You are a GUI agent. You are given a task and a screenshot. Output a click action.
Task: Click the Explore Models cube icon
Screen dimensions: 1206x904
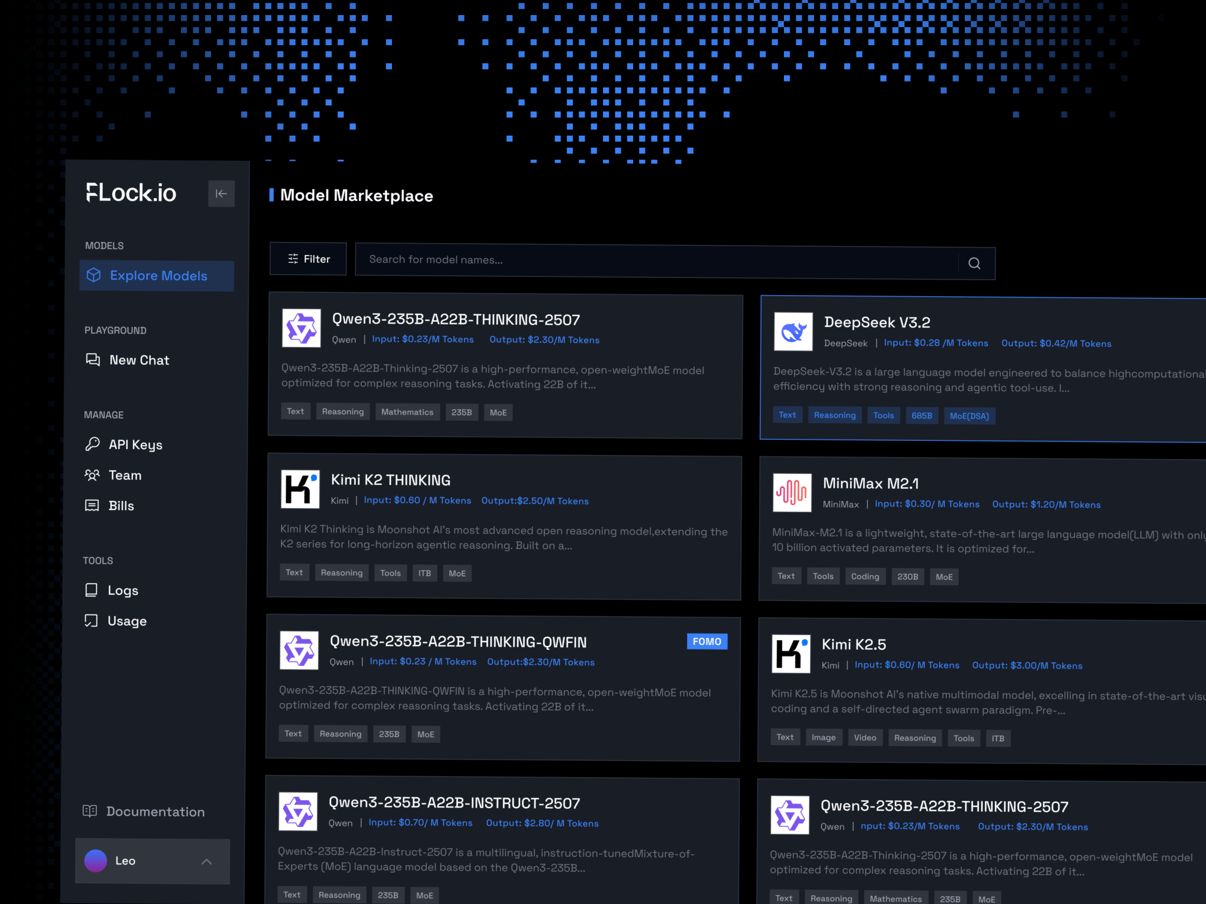[x=94, y=275]
